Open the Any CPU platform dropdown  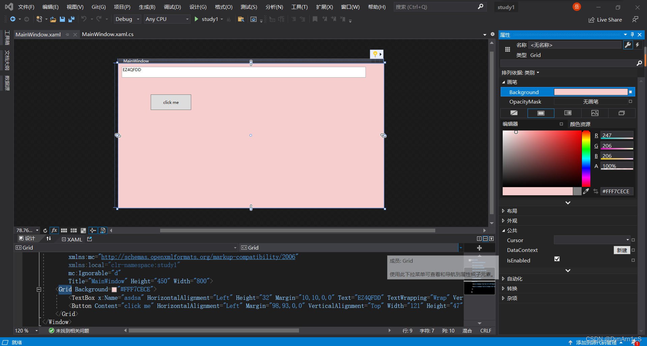coord(167,19)
